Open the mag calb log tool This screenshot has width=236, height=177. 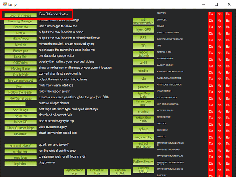coord(143,137)
